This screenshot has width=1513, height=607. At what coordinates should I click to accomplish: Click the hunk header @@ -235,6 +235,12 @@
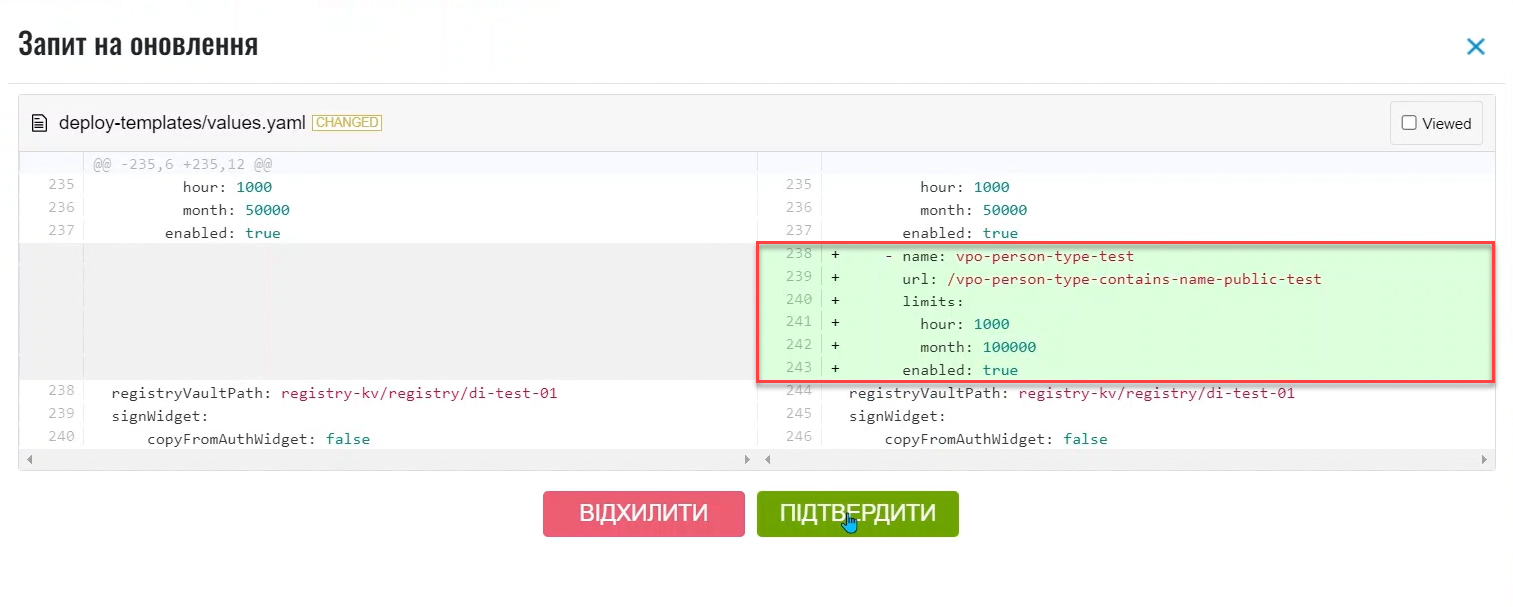(x=183, y=164)
